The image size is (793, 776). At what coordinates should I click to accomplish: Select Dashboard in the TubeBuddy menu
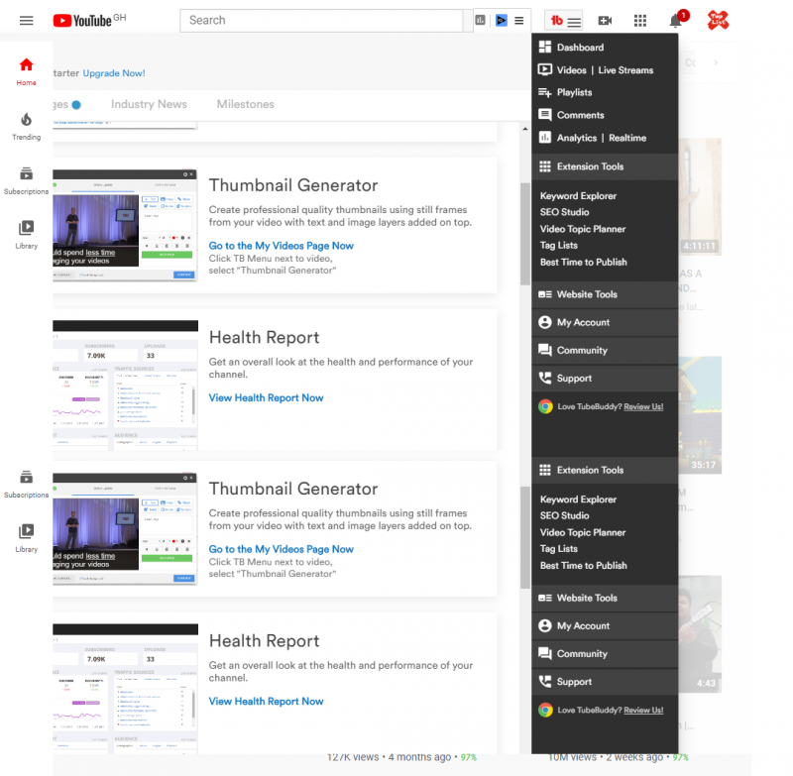click(580, 48)
